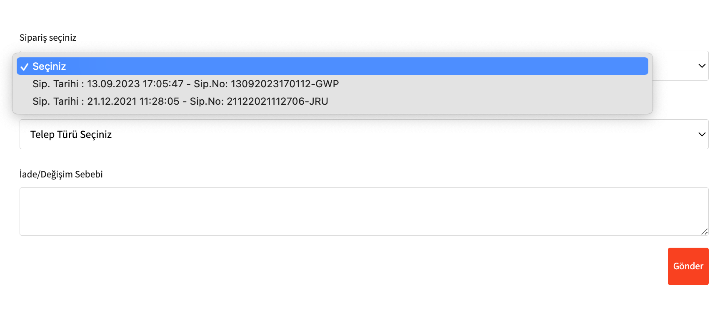The height and width of the screenshot is (315, 725).
Task: Pick order number 13092023170112-GWP
Action: (285, 84)
